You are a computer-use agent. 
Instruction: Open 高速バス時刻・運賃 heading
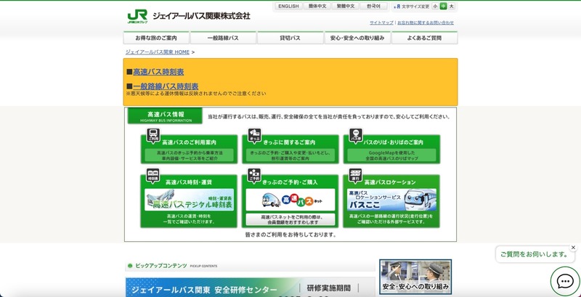(x=189, y=182)
